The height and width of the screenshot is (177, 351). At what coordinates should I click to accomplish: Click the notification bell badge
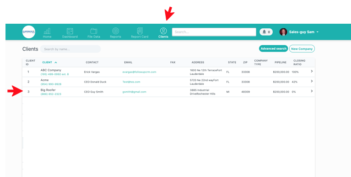[266, 32]
